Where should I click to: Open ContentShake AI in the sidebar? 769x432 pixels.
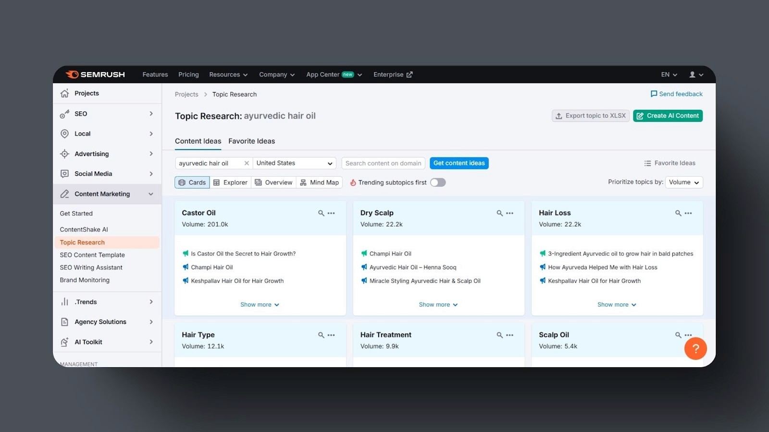[84, 229]
